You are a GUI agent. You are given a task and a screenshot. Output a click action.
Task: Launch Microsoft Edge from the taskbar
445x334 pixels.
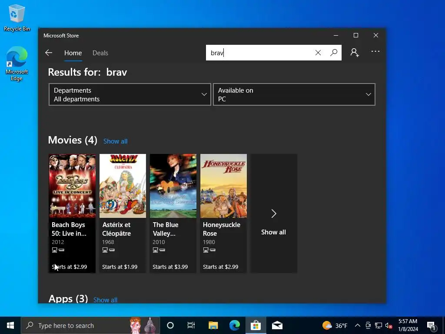tap(234, 325)
